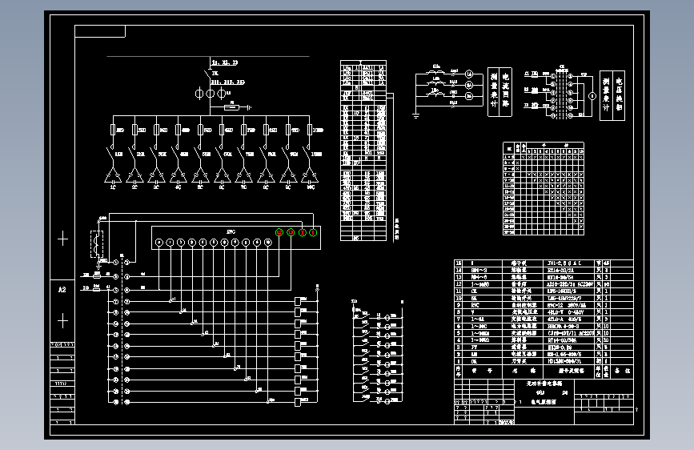Viewport: 694px width, 450px height.
Task: Click the 备注 header cell of parts list
Action: (x=622, y=372)
